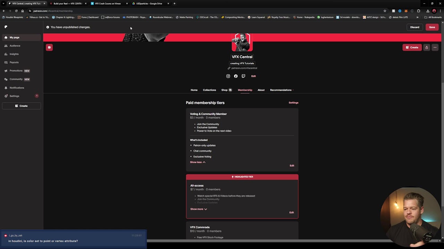This screenshot has height=249, width=444.
Task: Collapse benefits with Show less
Action: point(197,162)
